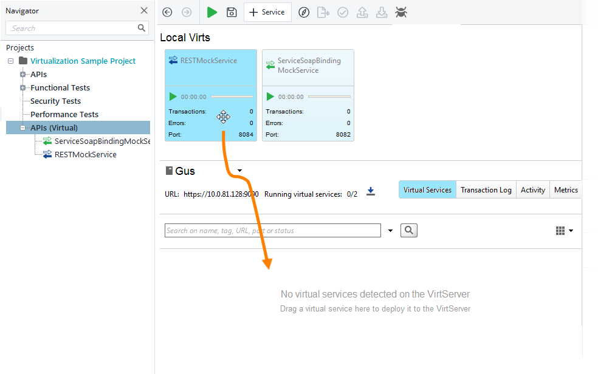Save the project using the floppy disk icon
This screenshot has width=598, height=374.
(x=232, y=12)
